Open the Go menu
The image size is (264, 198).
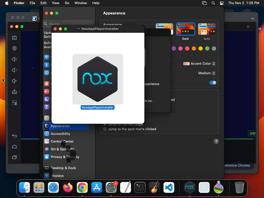coord(67,3)
